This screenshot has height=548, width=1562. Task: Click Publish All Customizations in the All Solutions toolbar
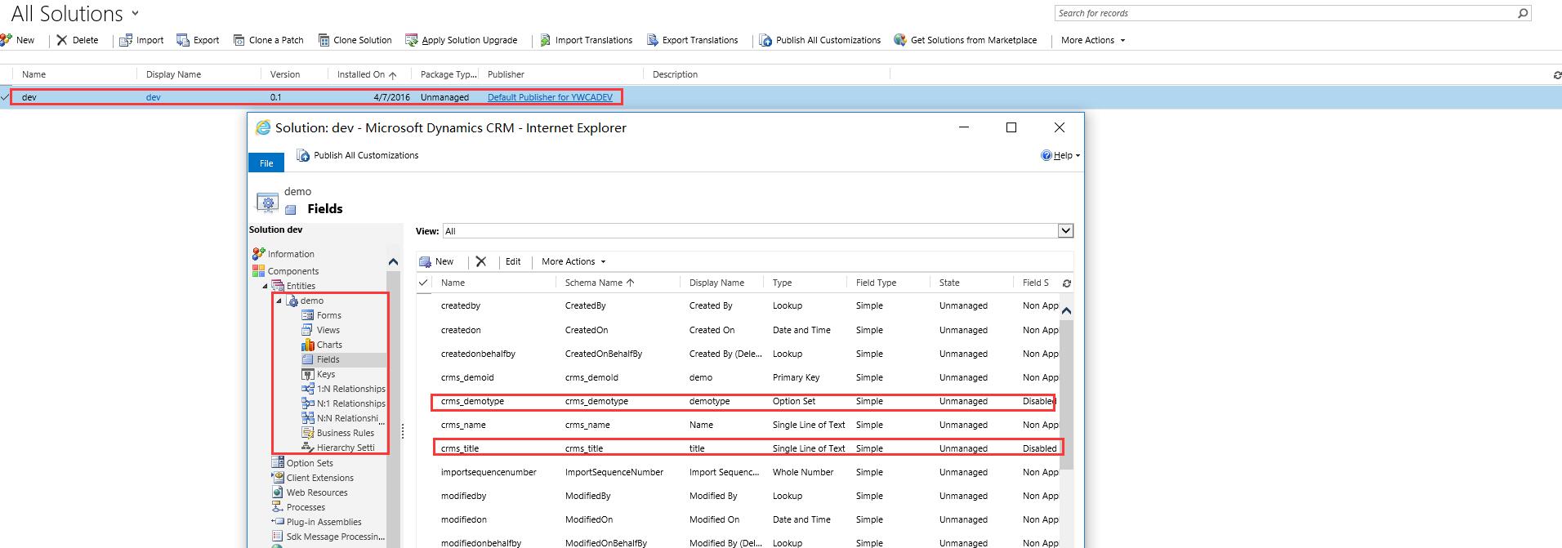[x=820, y=40]
